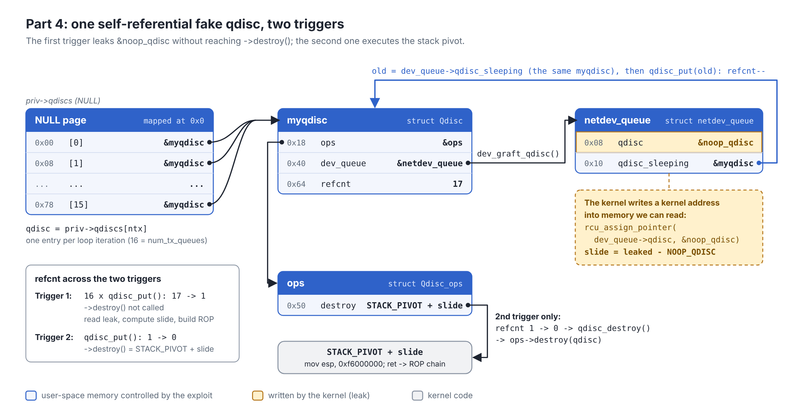Screen dimensions: 808x415
Task: Click the refcnt value 17
Action: (x=457, y=184)
